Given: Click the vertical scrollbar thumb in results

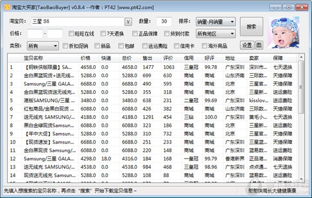Looking at the screenshot, I should click(x=301, y=87).
